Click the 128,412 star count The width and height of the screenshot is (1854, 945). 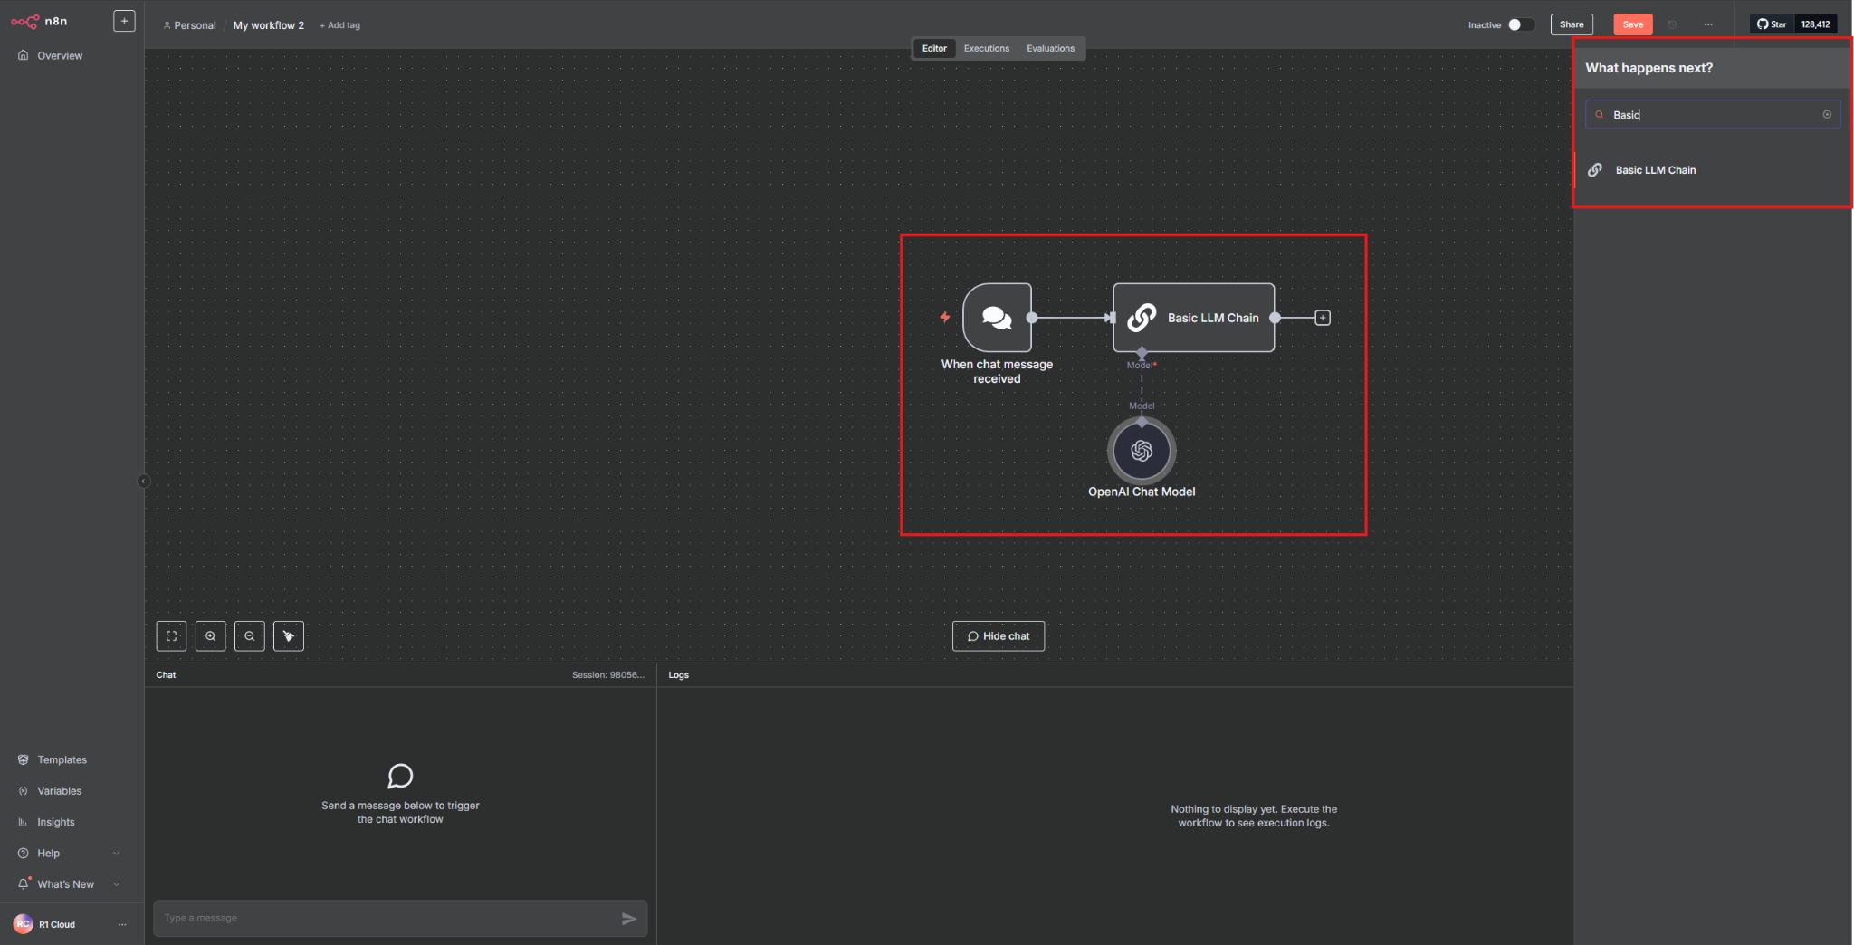(x=1815, y=24)
